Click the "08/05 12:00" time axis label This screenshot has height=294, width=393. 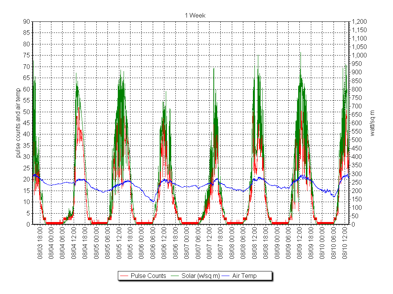[119, 243]
